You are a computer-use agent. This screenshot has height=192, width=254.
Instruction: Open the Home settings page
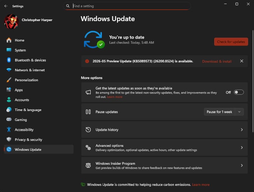[x=39, y=40]
